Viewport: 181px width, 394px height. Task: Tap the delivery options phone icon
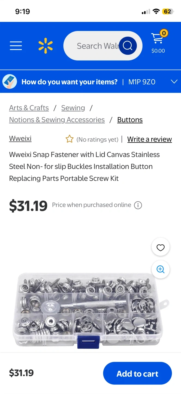[x=10, y=82]
